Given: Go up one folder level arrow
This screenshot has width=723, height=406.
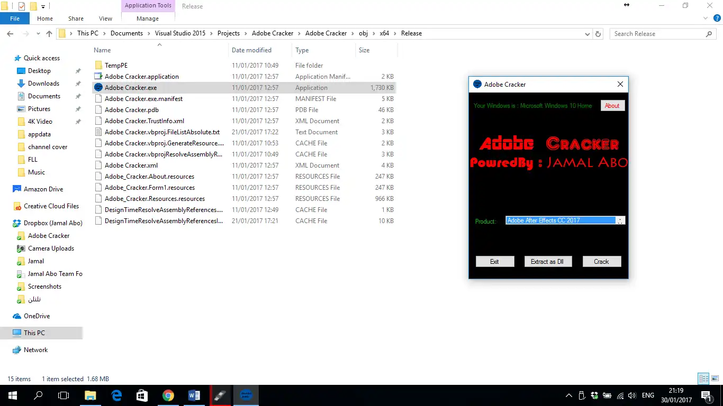Looking at the screenshot, I should [49, 33].
